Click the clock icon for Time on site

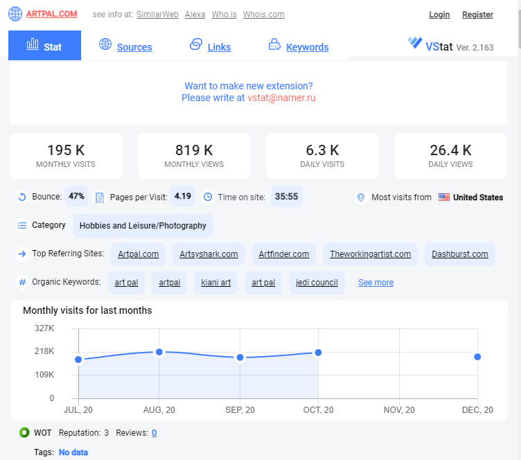(x=208, y=197)
